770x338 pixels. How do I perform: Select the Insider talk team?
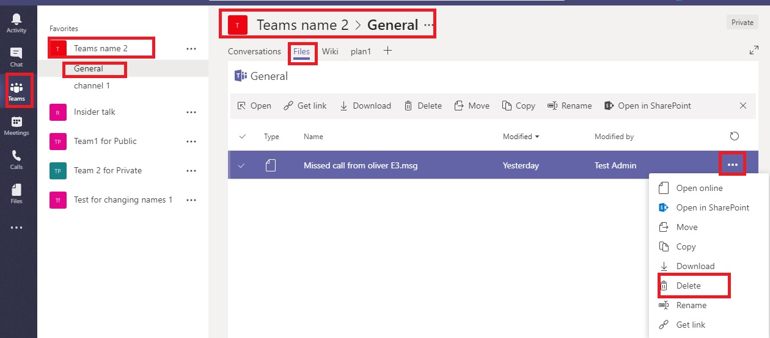(x=95, y=112)
